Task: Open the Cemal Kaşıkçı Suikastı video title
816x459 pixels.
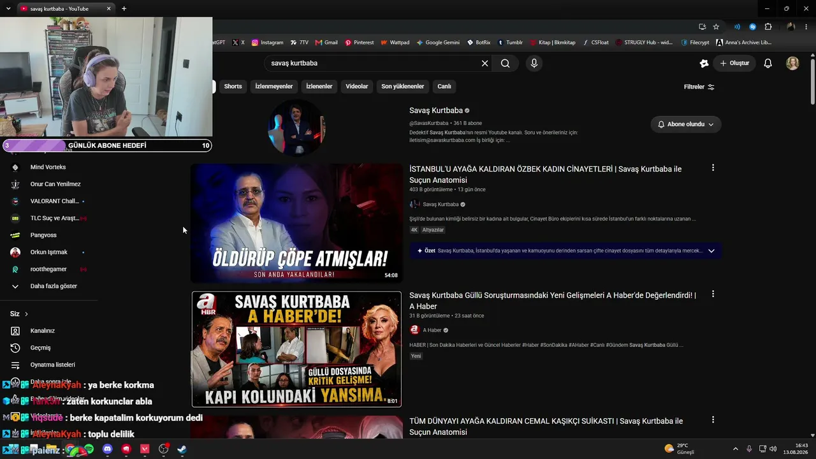Action: (x=546, y=426)
